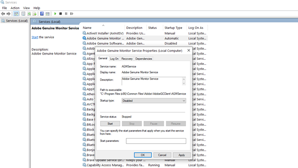Switch to the General tab

tap(102, 58)
